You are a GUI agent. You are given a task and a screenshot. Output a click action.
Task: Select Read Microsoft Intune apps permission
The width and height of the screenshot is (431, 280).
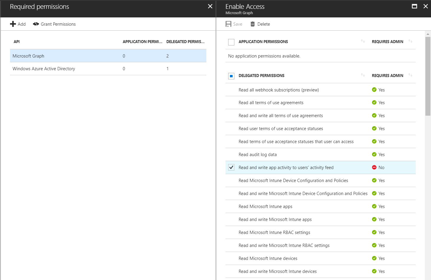point(265,207)
